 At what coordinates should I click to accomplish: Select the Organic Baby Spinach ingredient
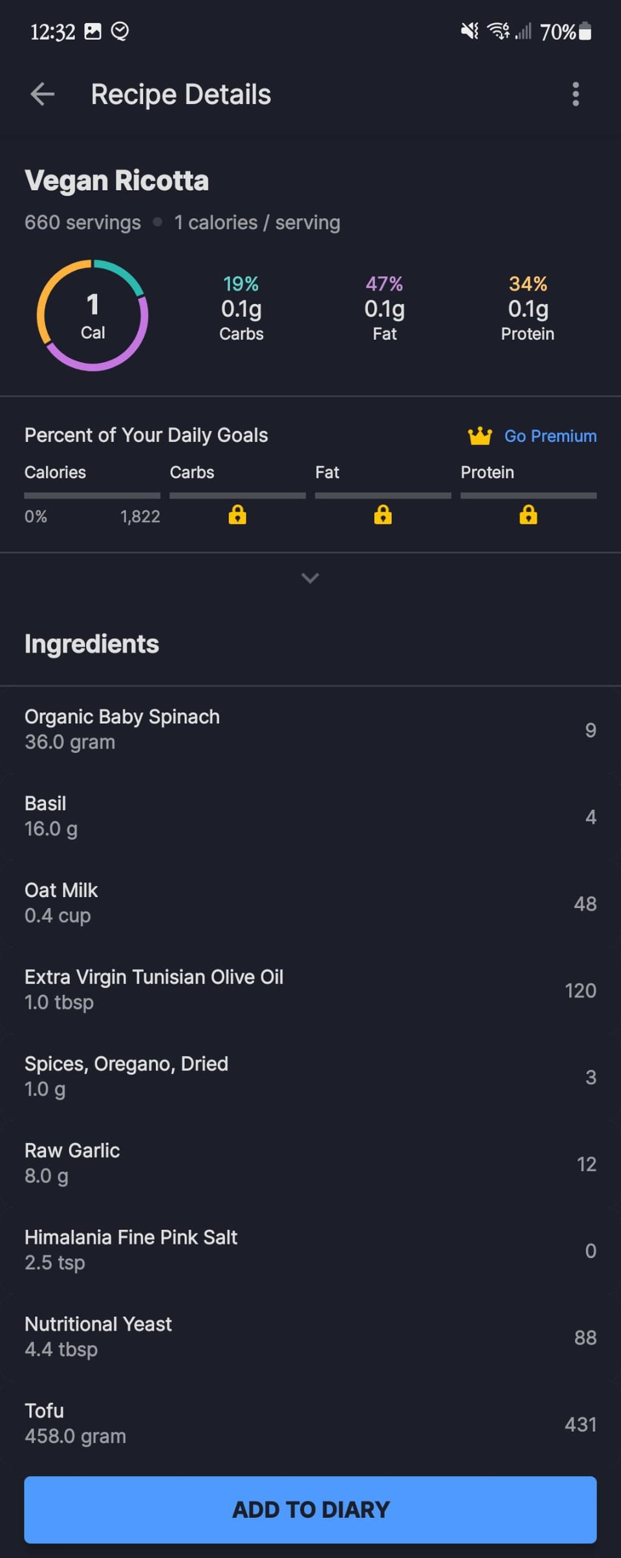coord(310,730)
